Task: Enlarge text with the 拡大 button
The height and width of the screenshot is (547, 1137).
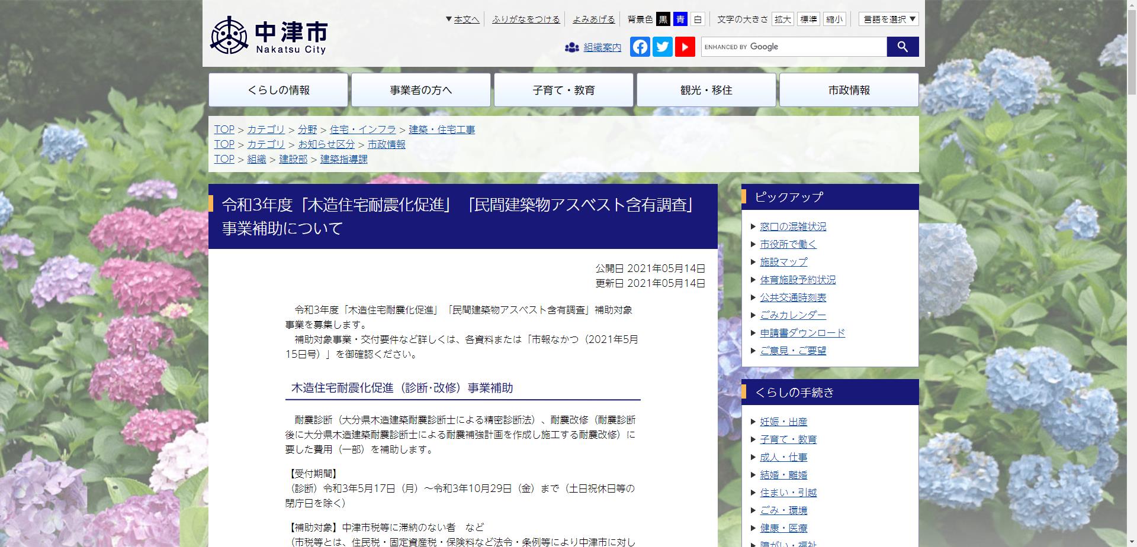Action: [783, 19]
